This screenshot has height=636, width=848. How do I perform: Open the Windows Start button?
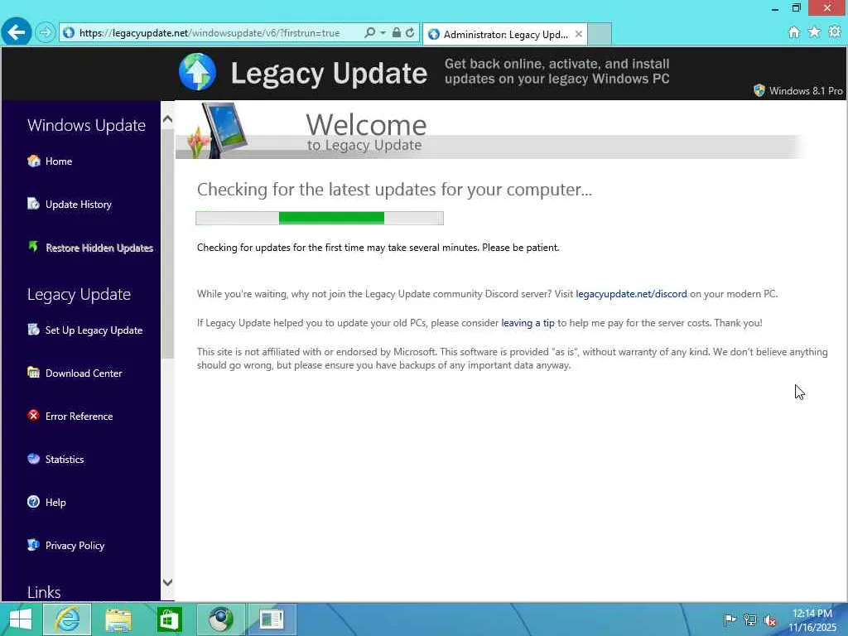[x=21, y=619]
